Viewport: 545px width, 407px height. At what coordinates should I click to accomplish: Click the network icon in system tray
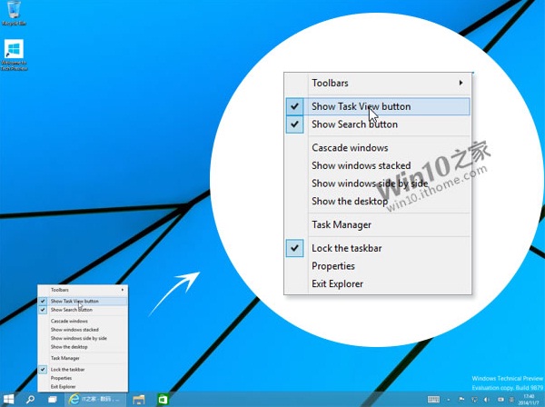474,400
